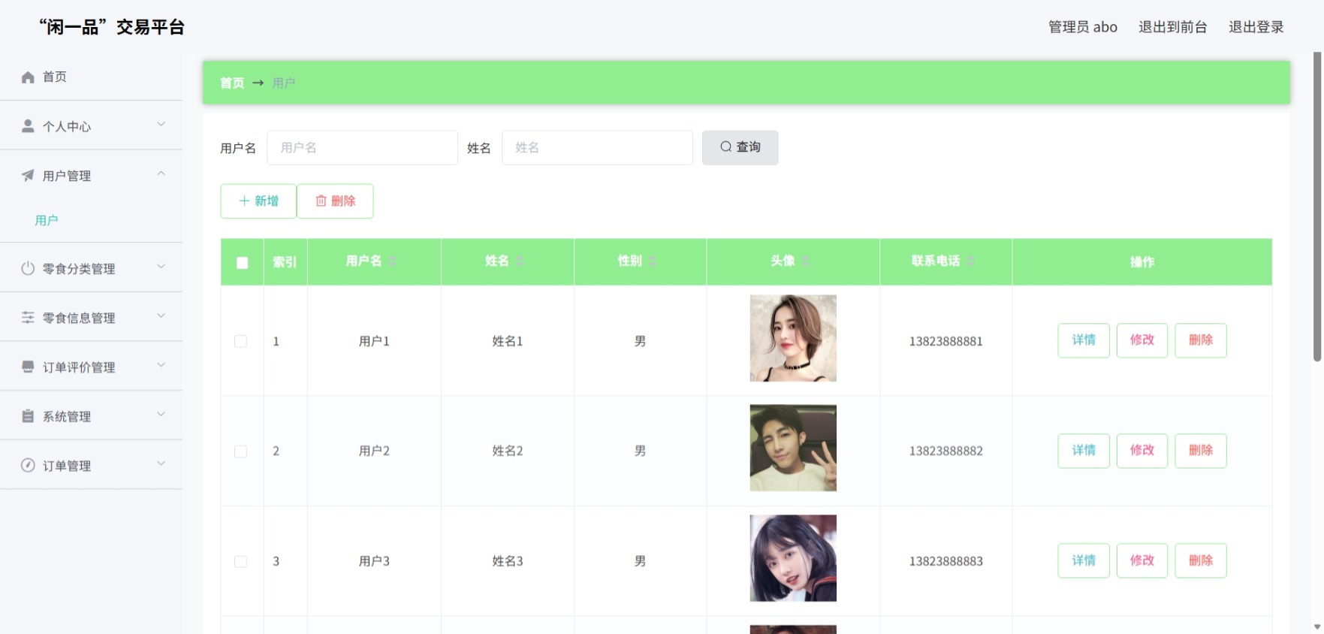
Task: Click the vertical page scrollbar thumb
Action: point(1317,207)
